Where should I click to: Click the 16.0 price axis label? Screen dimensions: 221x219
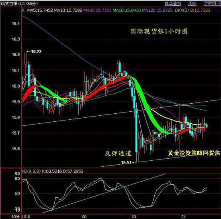click(x=16, y=86)
